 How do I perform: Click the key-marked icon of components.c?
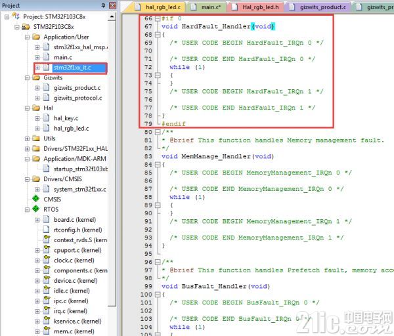[x=47, y=270]
